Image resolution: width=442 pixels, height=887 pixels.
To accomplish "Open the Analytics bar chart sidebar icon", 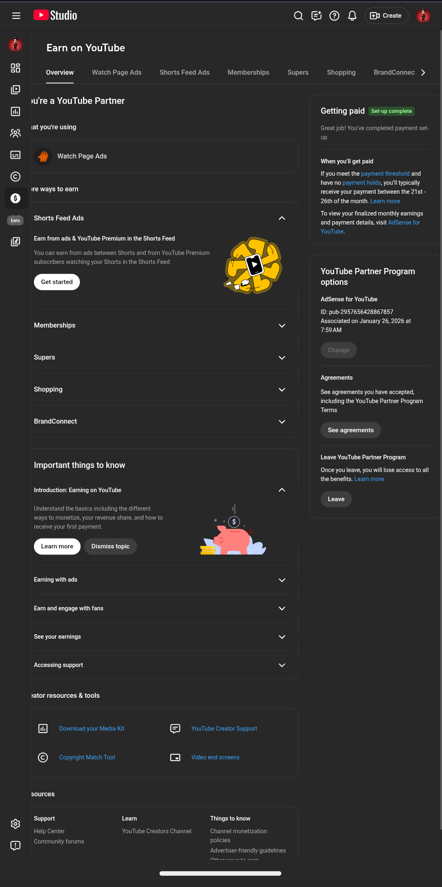I will pos(16,111).
